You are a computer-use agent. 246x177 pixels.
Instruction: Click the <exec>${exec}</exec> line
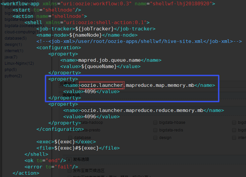66,142
